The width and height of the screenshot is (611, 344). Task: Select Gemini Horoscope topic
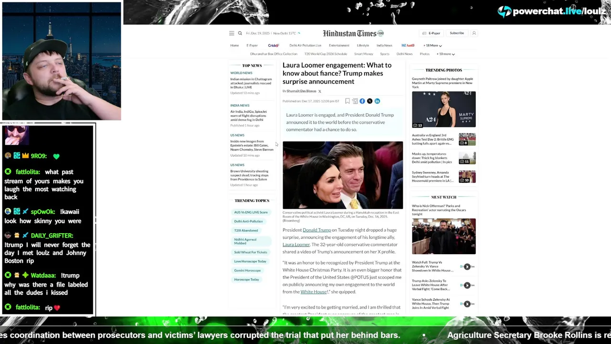point(247,270)
